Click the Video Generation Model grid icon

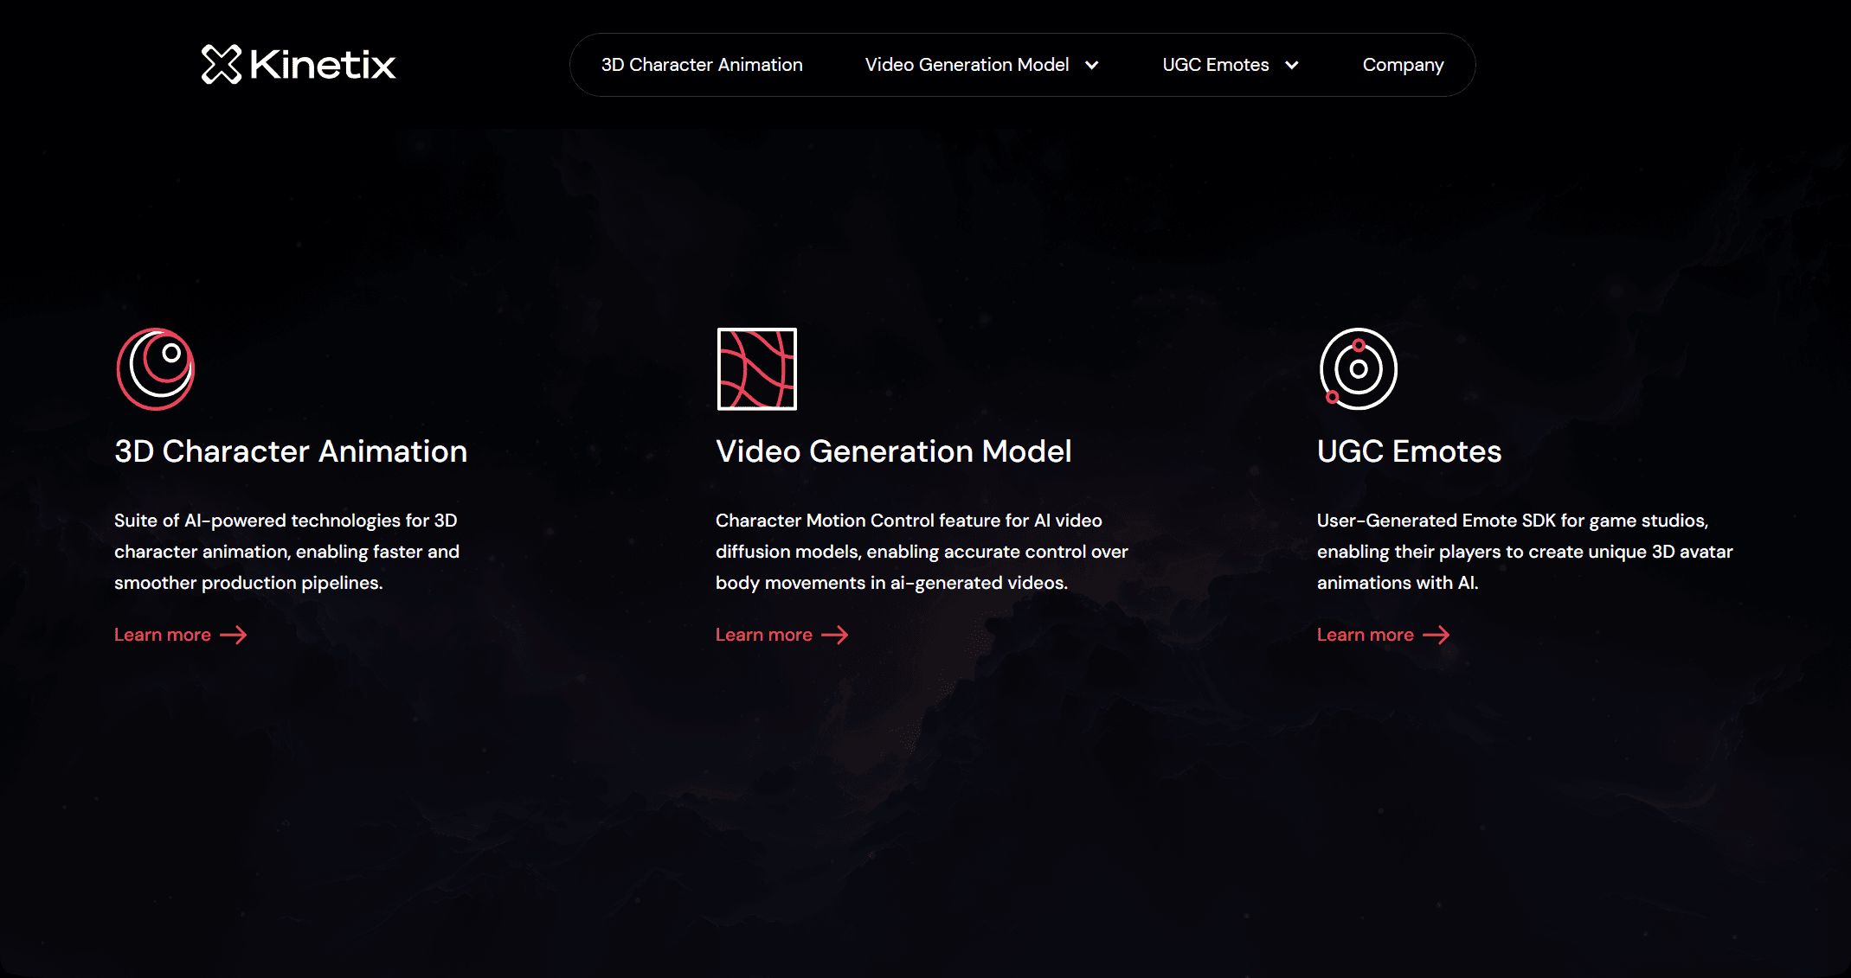coord(756,369)
